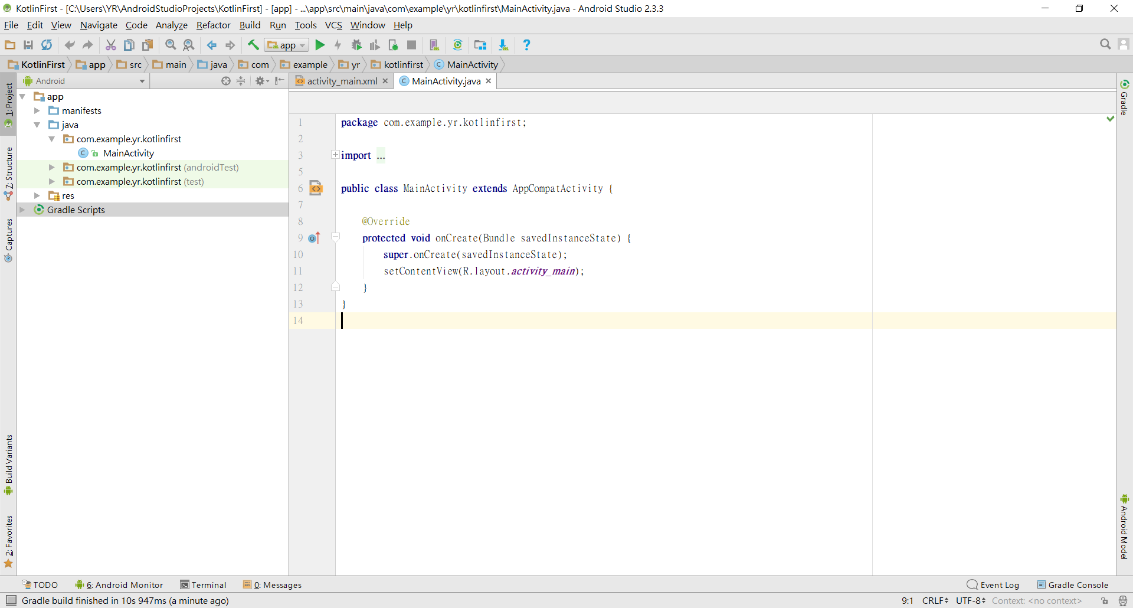Make project with the green hammer icon

coord(253,45)
